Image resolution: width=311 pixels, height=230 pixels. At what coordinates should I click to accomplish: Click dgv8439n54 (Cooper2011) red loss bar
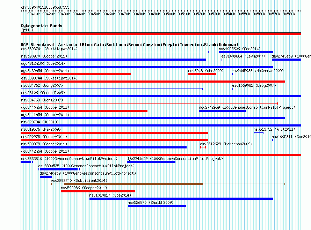[x=76, y=74]
